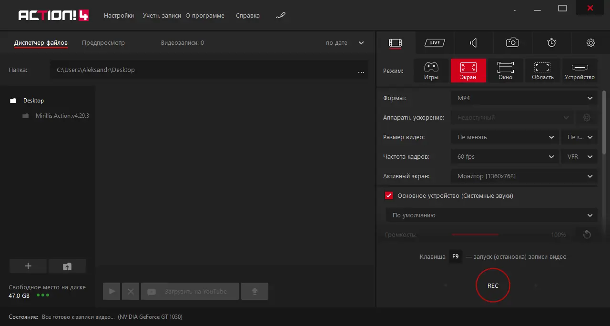Viewport: 610px width, 326px height.
Task: Open the Активный экран monitor dropdown
Action: pos(524,176)
